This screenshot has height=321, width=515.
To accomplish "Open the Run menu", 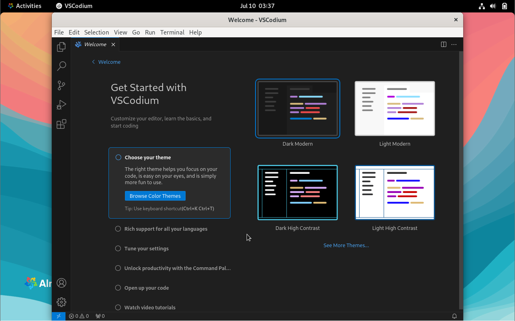I will [x=150, y=32].
